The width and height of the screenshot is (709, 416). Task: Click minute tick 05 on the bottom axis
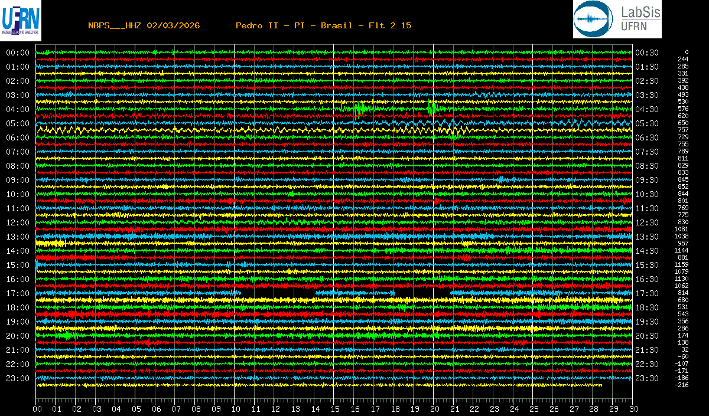[136, 409]
